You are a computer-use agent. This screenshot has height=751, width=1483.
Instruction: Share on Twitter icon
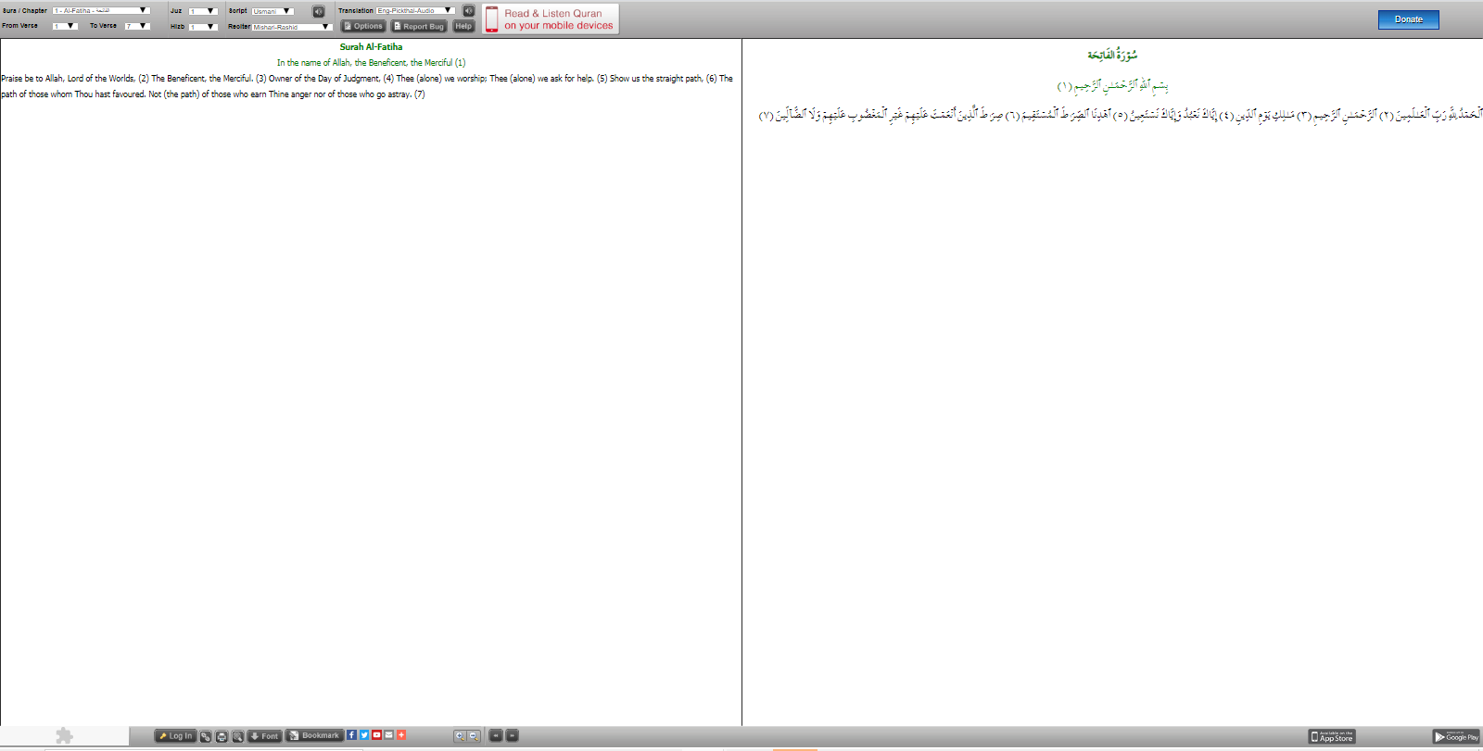pos(364,735)
